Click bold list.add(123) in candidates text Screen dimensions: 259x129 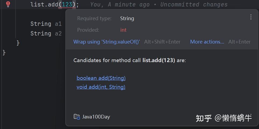[x=159, y=60]
